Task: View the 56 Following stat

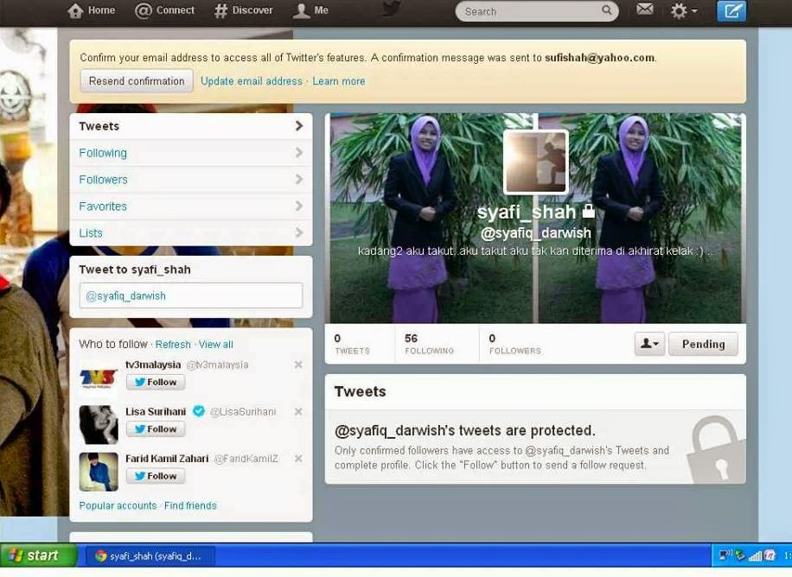Action: click(x=430, y=344)
